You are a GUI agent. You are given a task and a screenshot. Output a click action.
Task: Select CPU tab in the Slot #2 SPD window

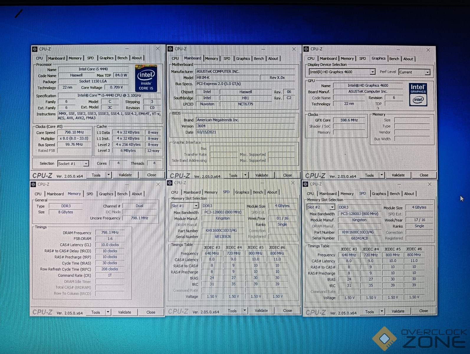tap(310, 194)
